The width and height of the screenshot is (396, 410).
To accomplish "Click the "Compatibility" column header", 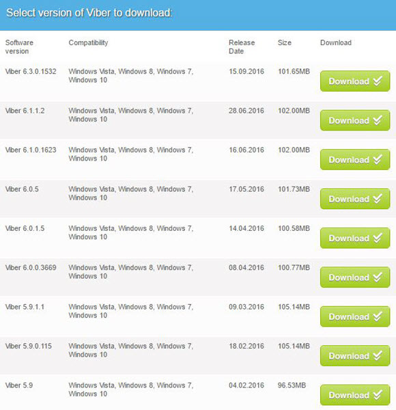I will [88, 42].
